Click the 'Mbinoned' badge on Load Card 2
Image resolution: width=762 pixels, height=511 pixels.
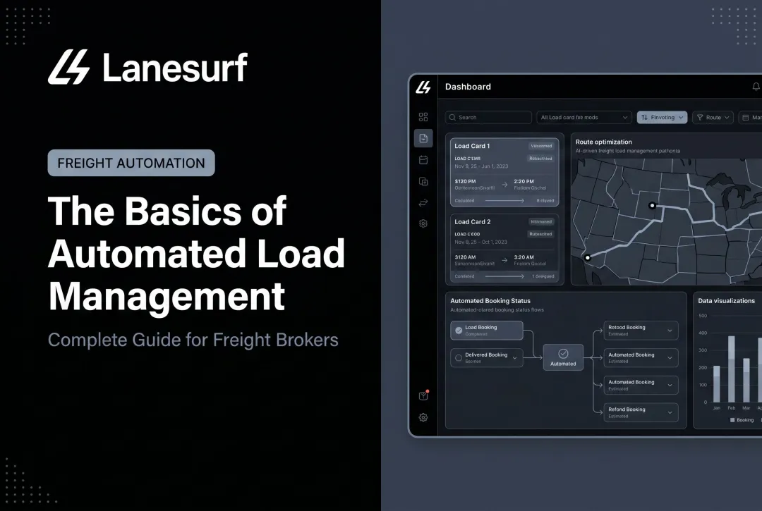[x=541, y=222]
